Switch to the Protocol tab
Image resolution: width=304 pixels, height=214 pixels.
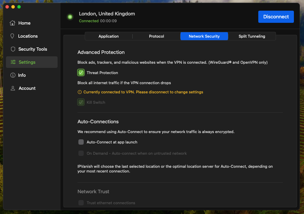coord(156,36)
